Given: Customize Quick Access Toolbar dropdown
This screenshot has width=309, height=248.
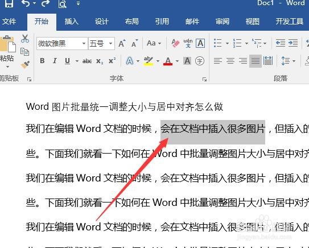Looking at the screenshot, I should [78, 3].
